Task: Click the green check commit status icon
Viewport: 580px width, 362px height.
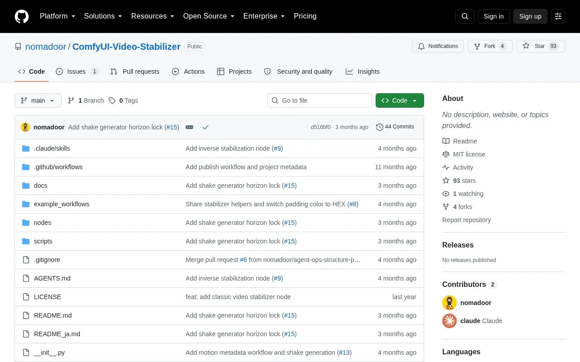Action: 206,127
